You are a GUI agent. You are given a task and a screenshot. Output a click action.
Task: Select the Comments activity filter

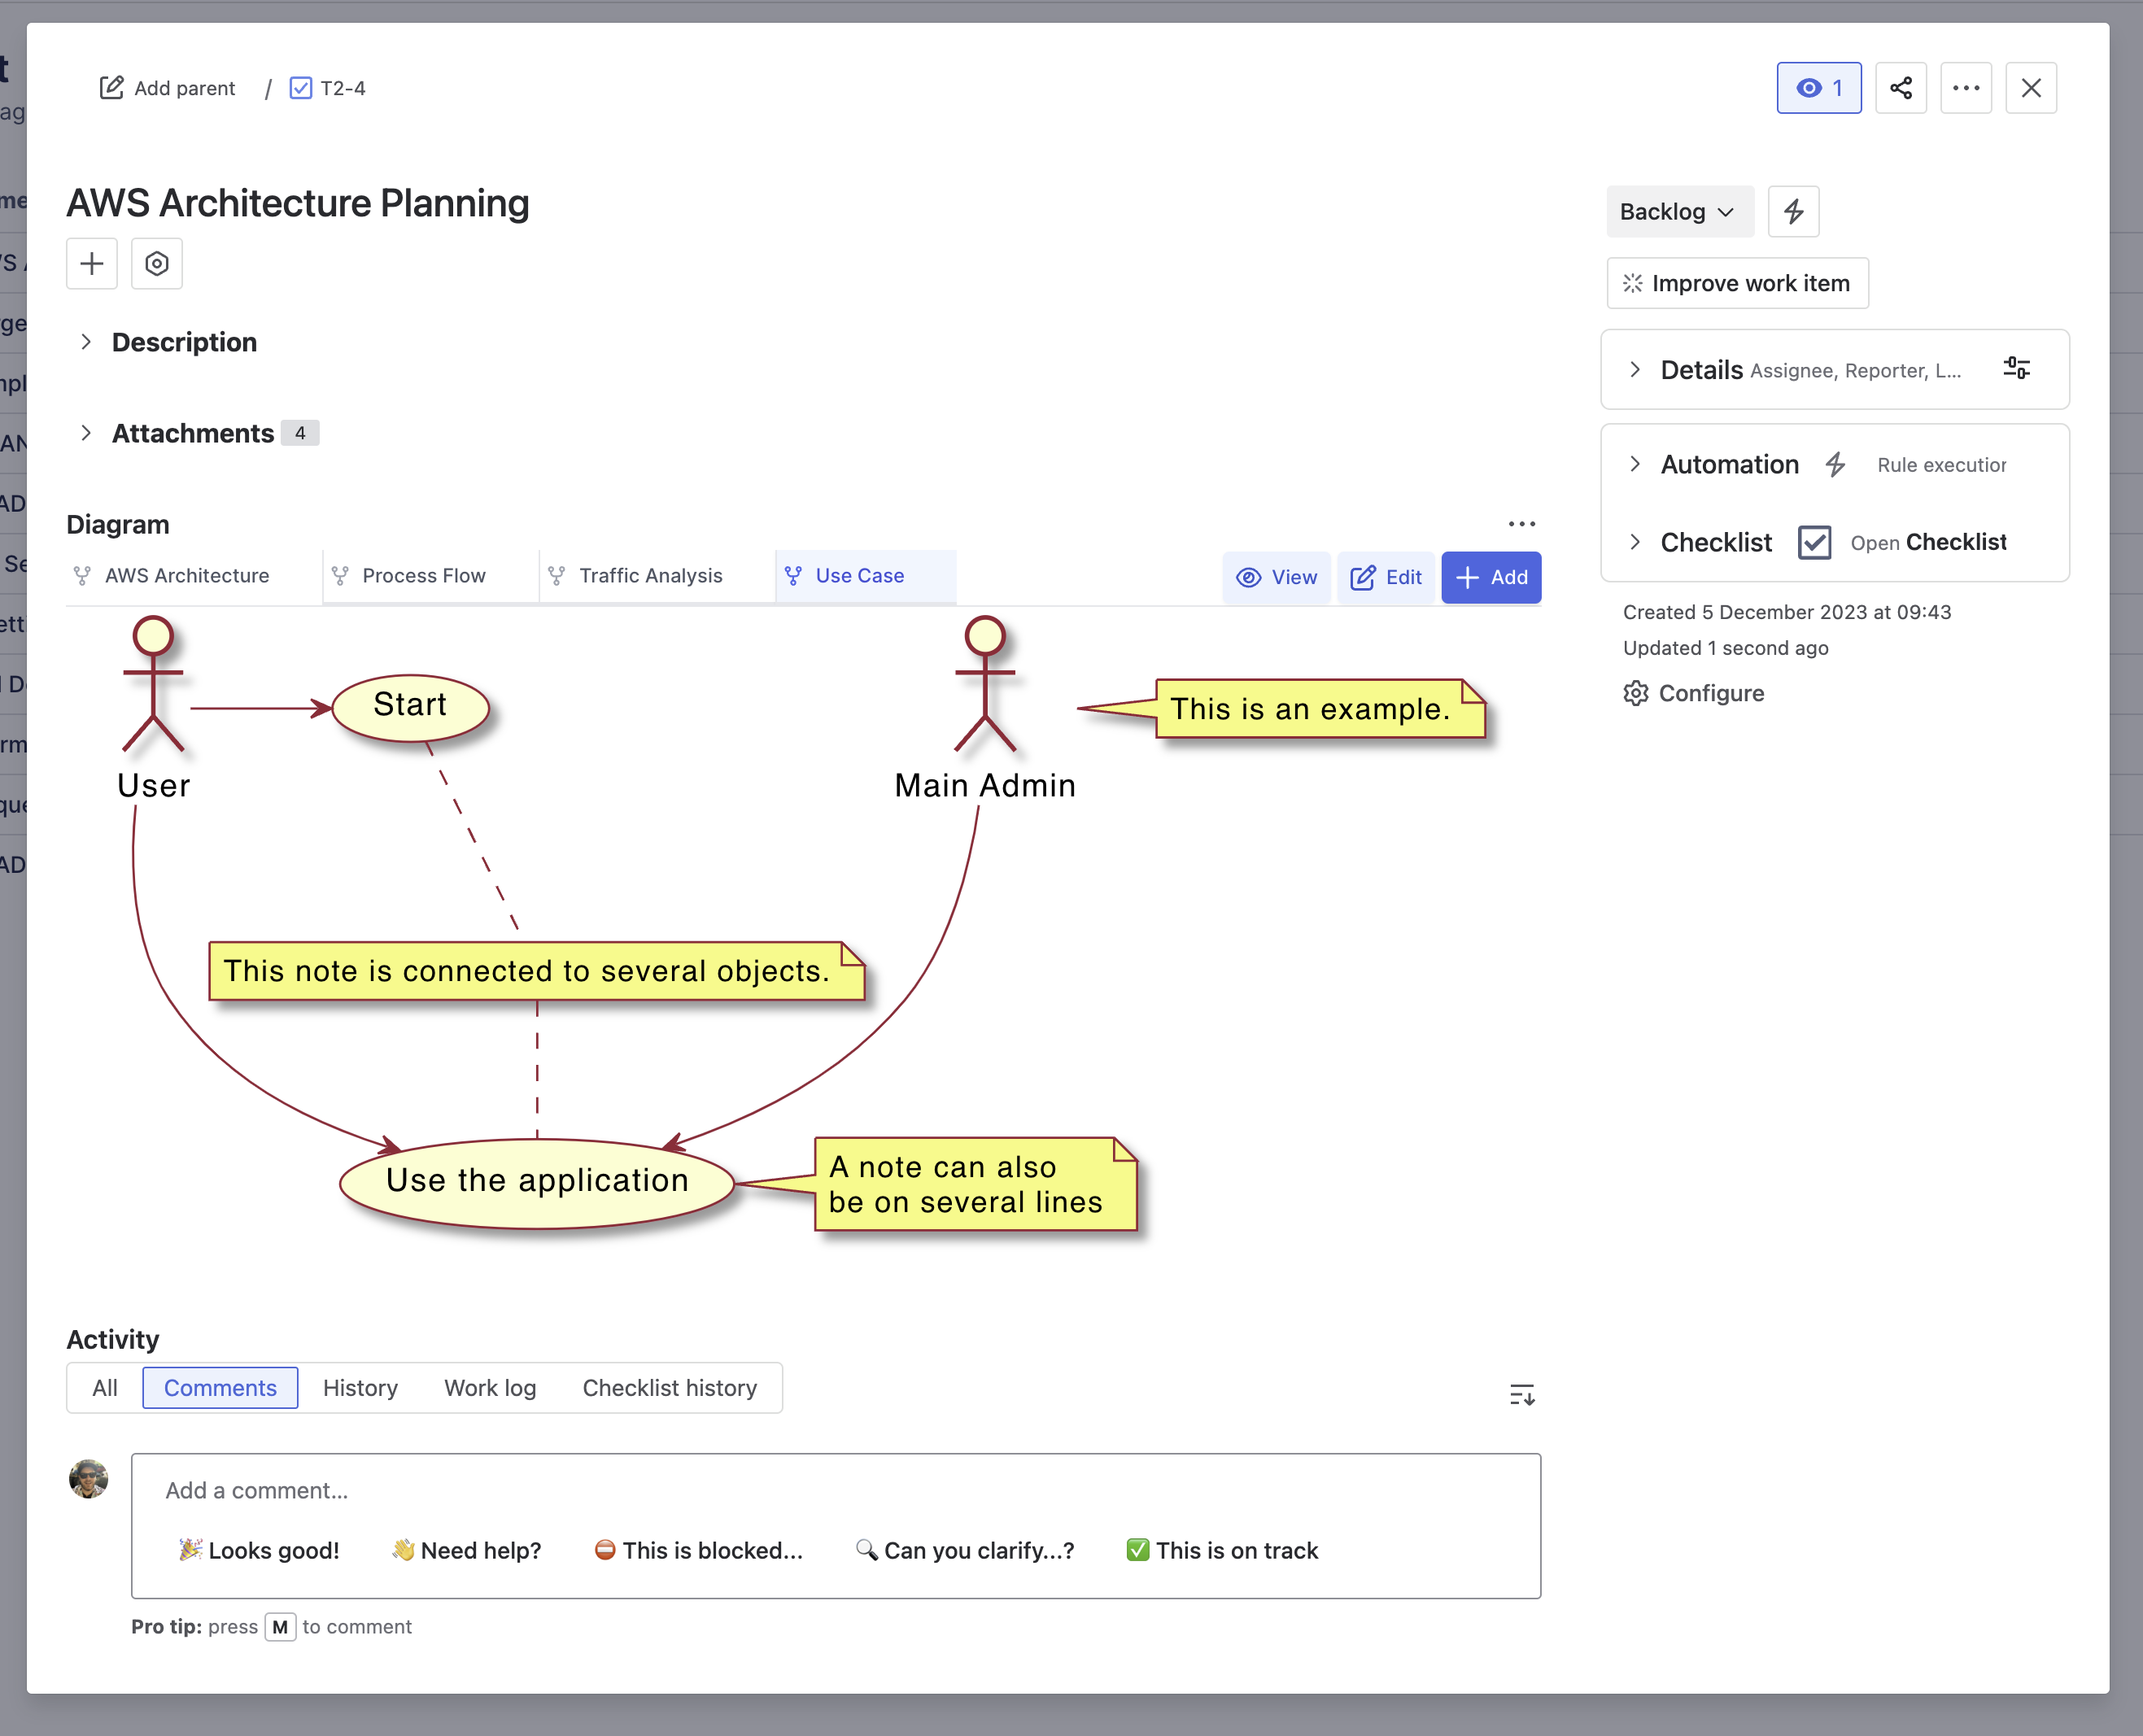pos(220,1388)
